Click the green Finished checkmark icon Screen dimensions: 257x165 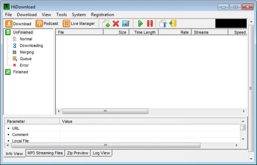[8, 72]
